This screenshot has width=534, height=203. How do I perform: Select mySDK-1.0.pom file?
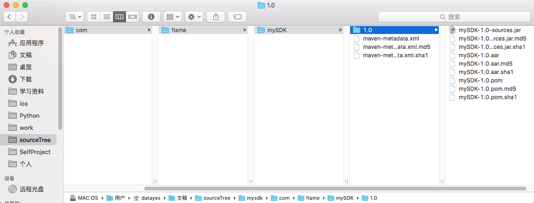click(490, 81)
